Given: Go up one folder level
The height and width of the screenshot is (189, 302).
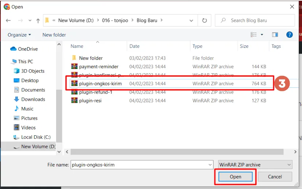Looking at the screenshot, I should 38,21.
